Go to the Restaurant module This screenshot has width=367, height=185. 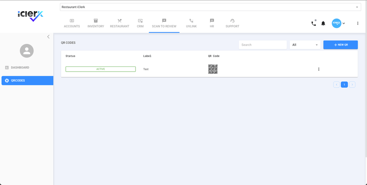(x=120, y=23)
